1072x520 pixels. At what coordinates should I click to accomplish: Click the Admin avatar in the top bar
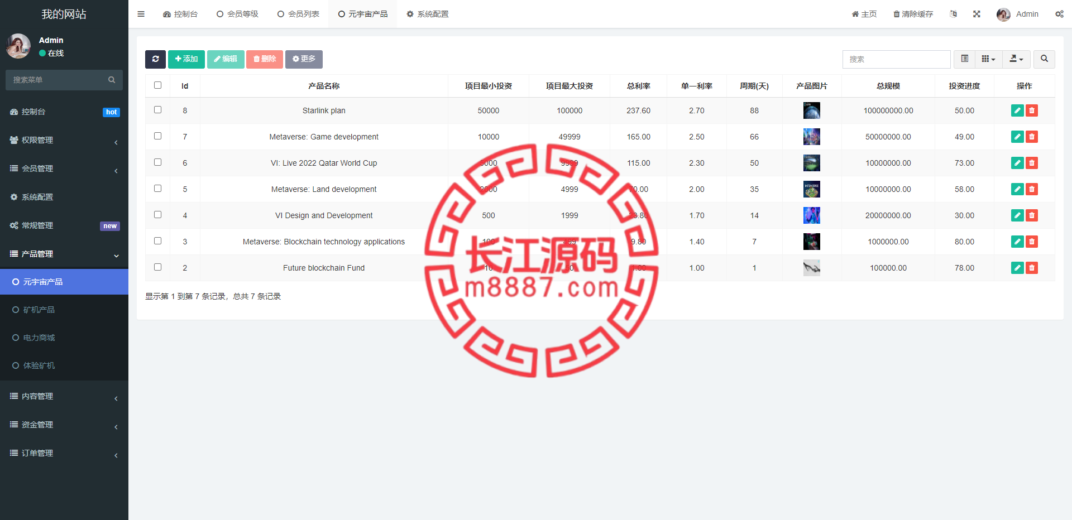[1003, 15]
